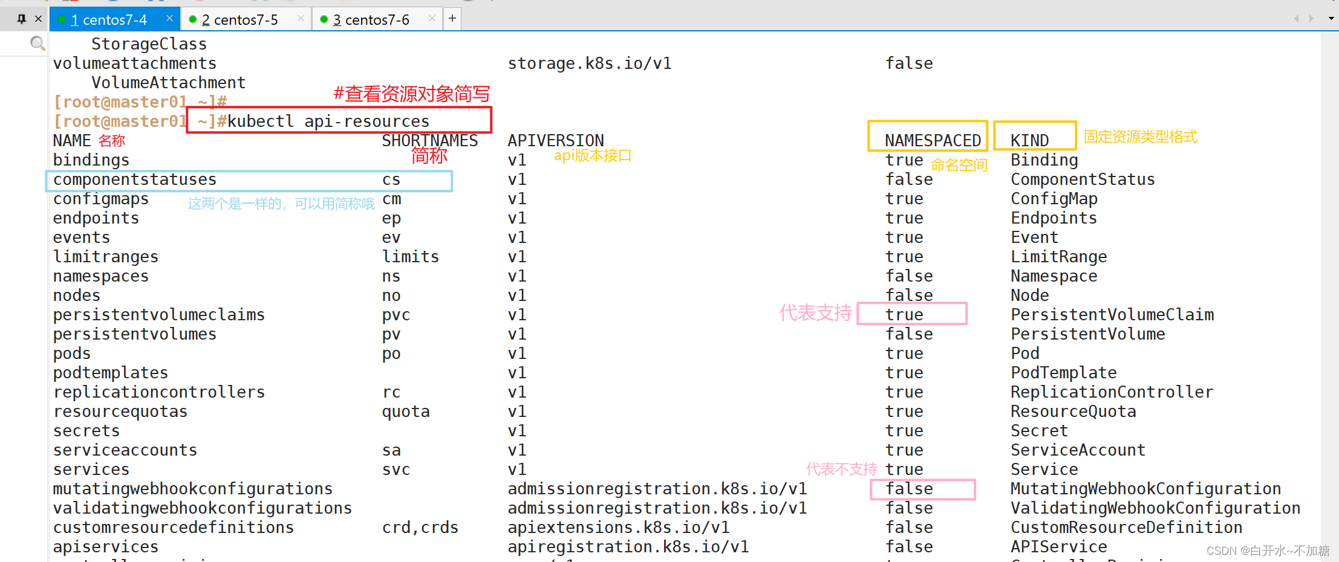Click the VolumeAttachment kind text
The width and height of the screenshot is (1339, 562).
[x=169, y=83]
